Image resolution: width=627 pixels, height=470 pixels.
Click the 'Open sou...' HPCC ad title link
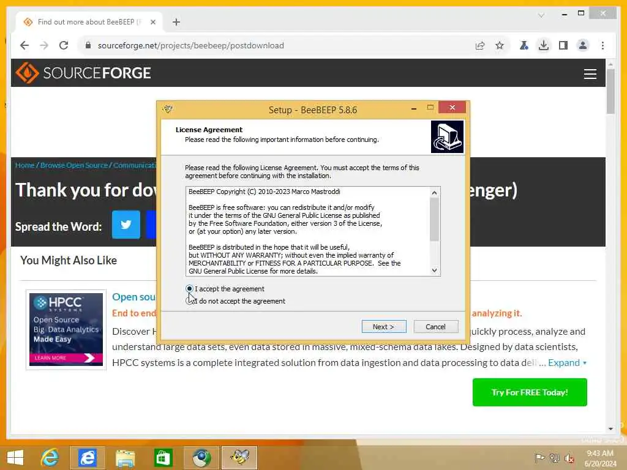(133, 297)
